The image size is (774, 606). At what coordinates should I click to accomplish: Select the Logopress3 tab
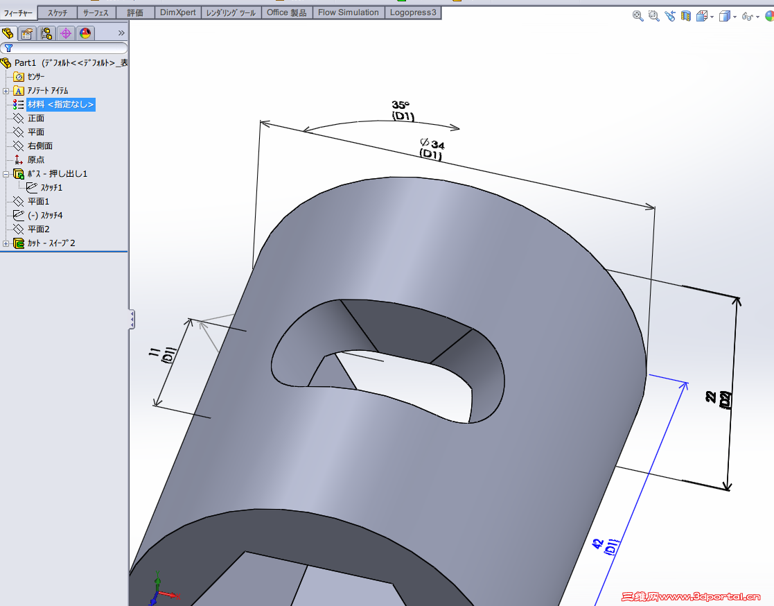(413, 13)
